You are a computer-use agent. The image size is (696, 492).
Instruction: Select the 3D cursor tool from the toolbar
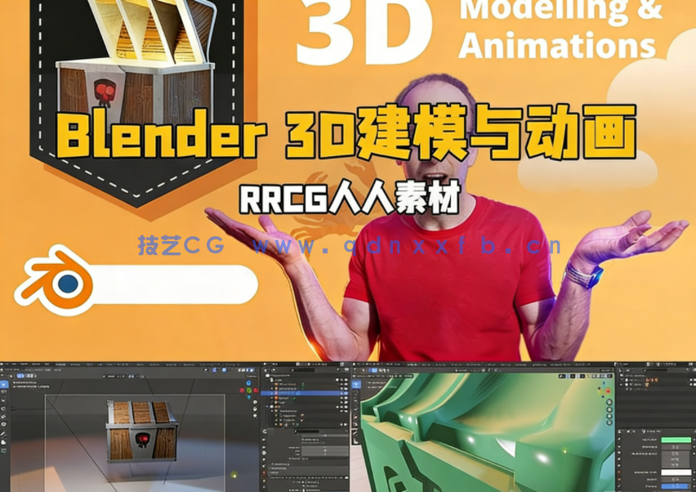4,391
